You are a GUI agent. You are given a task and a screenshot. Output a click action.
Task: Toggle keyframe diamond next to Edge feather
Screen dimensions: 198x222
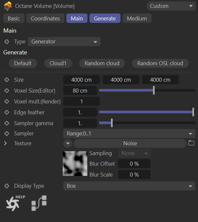pyautogui.click(x=7, y=112)
